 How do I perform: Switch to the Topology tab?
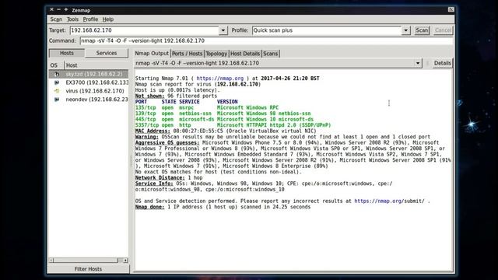coord(216,54)
